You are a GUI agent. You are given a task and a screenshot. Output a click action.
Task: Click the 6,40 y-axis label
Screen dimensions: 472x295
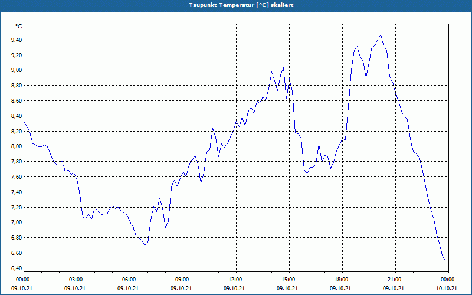17,268
